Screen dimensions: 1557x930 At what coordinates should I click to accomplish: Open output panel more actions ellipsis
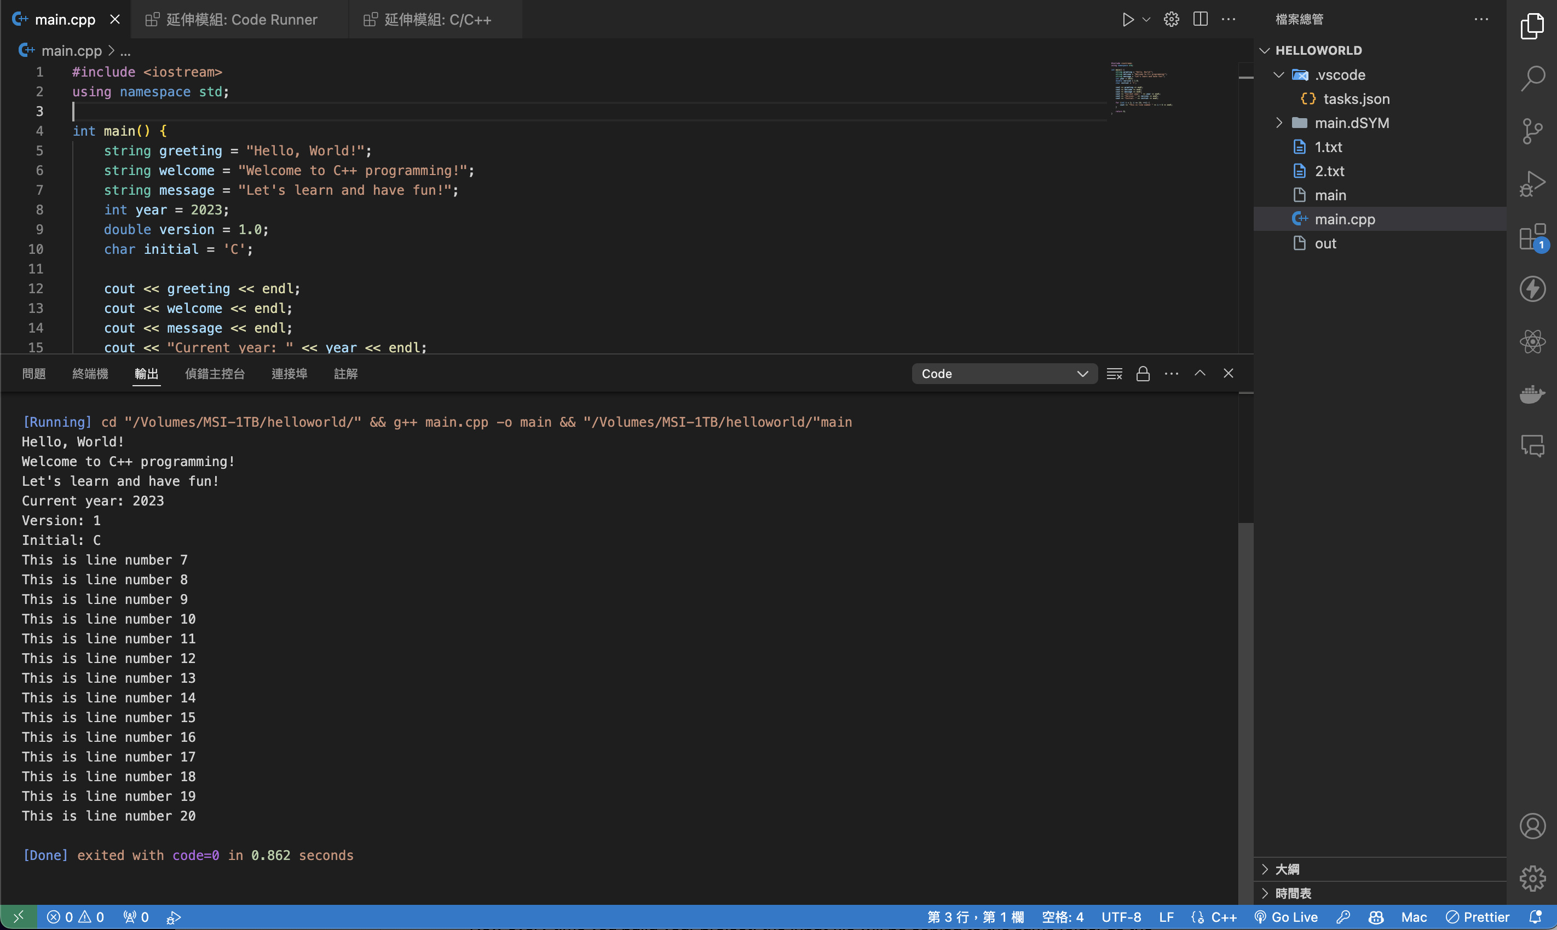pos(1170,374)
